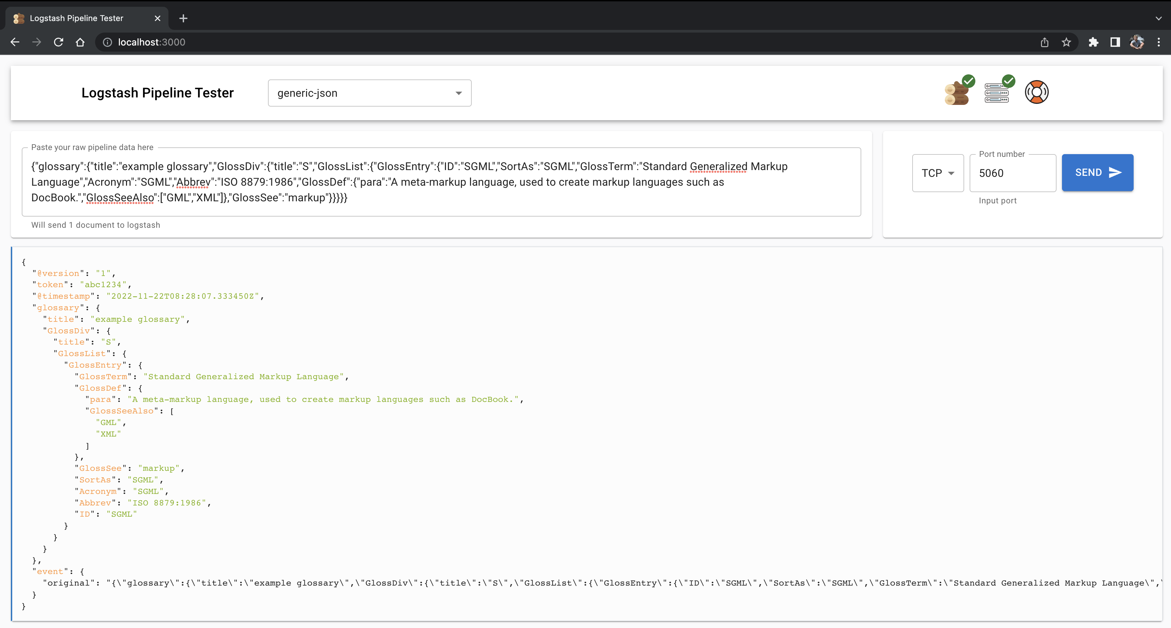Open the generic-json pipeline dropdown
The width and height of the screenshot is (1171, 628).
pos(369,93)
